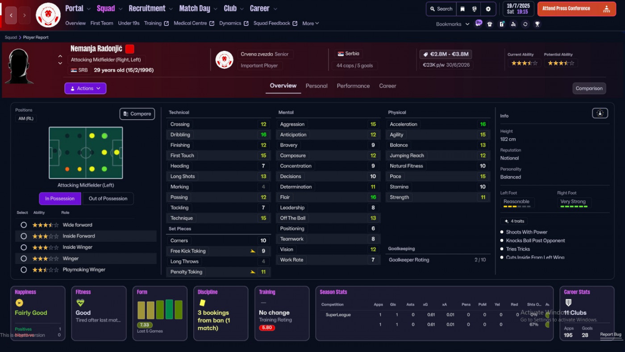Click the settings gear icon

[x=488, y=9]
